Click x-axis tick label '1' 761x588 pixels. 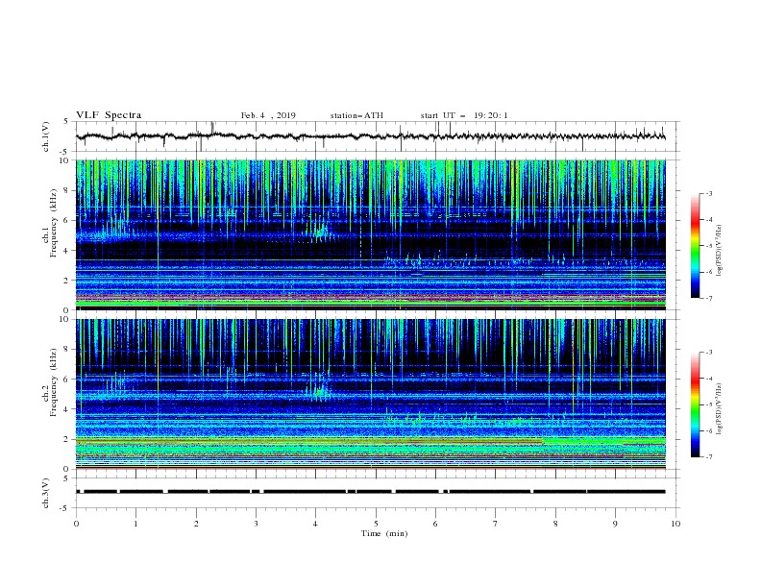[136, 524]
